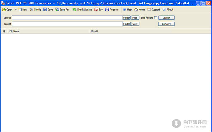This screenshot has width=212, height=132.
Task: Run Check Update
Action: [x=82, y=10]
